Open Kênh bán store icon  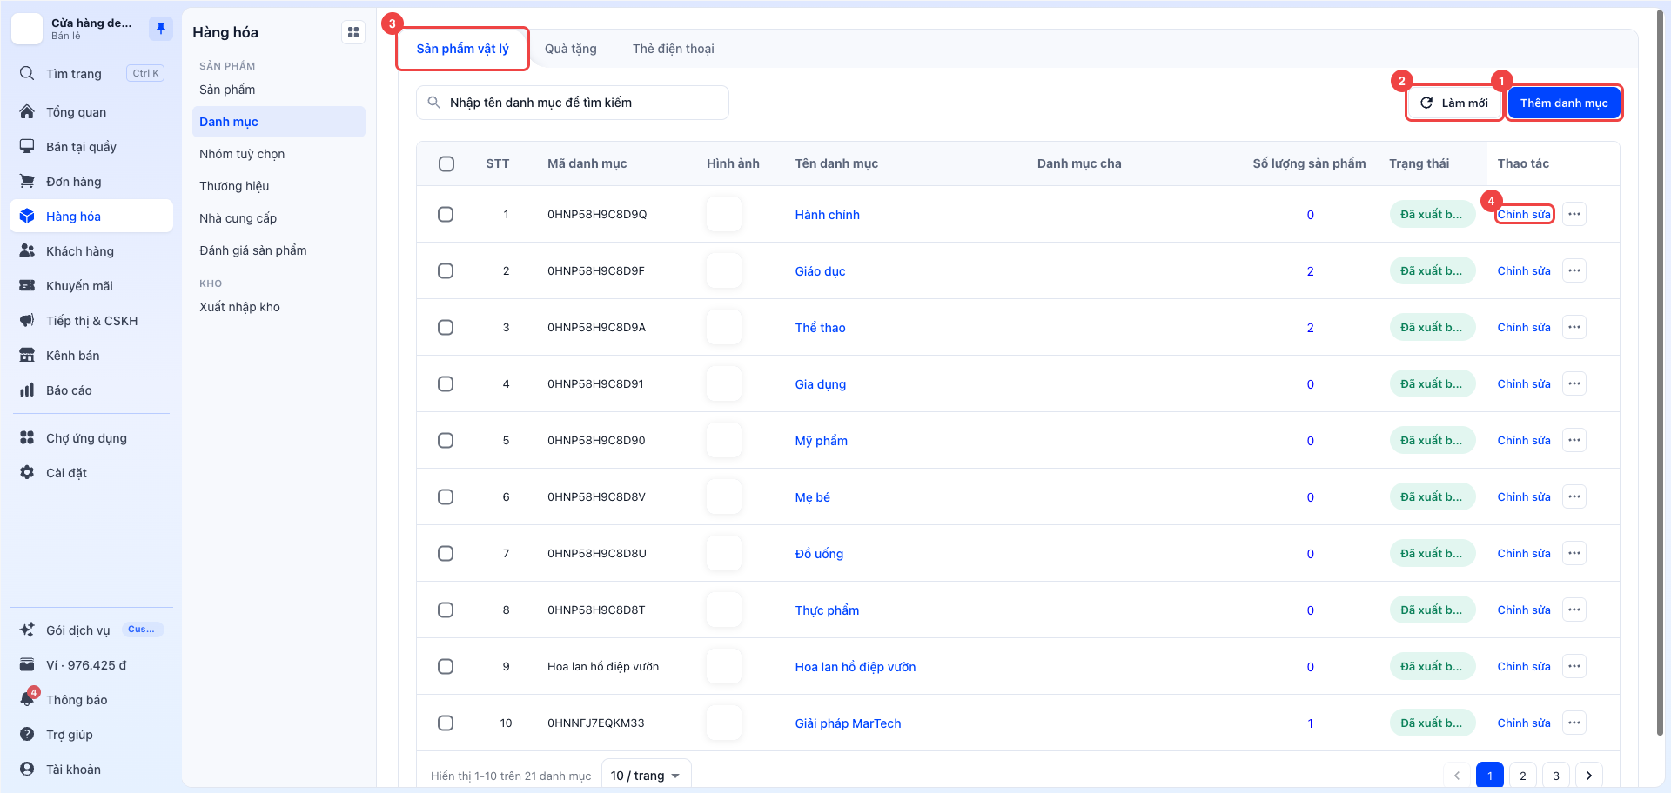click(x=27, y=355)
